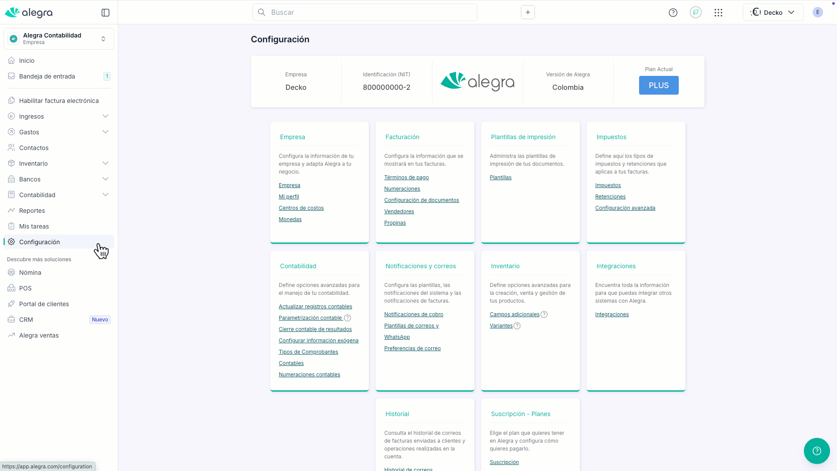This screenshot has width=837, height=471.
Task: Expand the Ingresos section chevron
Action: (105, 116)
